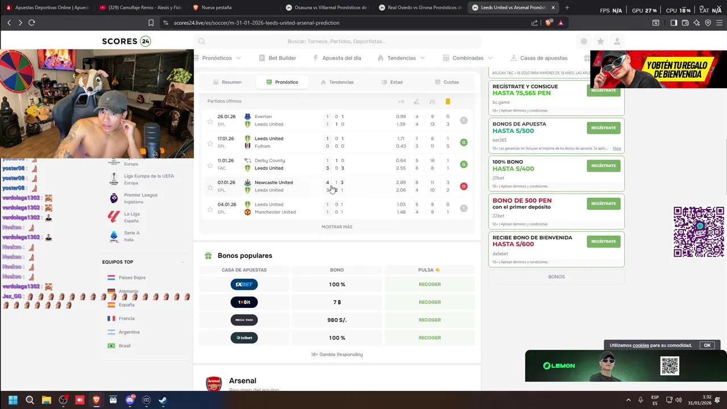Open the Brave VPN shield icon

tap(708, 23)
